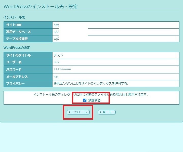Click the email value starting with nao
Screen dimensions: 183x152
(x=56, y=77)
